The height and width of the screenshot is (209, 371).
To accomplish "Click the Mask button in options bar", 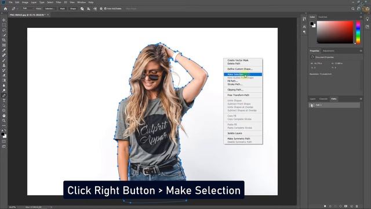I will pyautogui.click(x=63, y=9).
